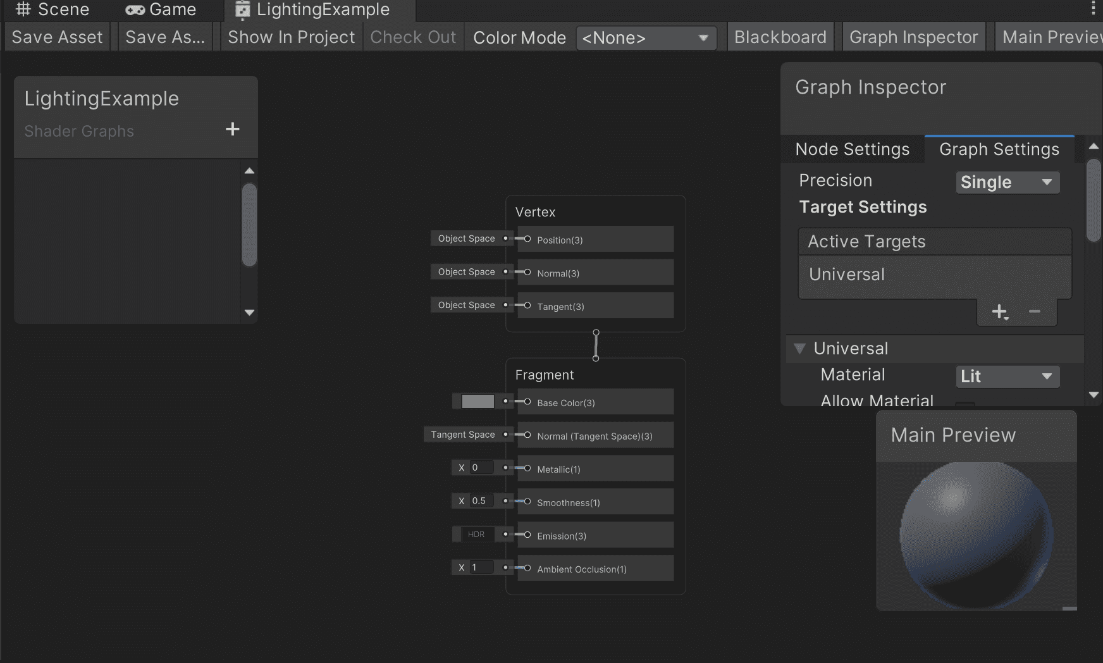The width and height of the screenshot is (1103, 663).
Task: Remove the selected active target
Action: click(1035, 311)
